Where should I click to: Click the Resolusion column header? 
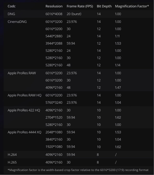54,6
